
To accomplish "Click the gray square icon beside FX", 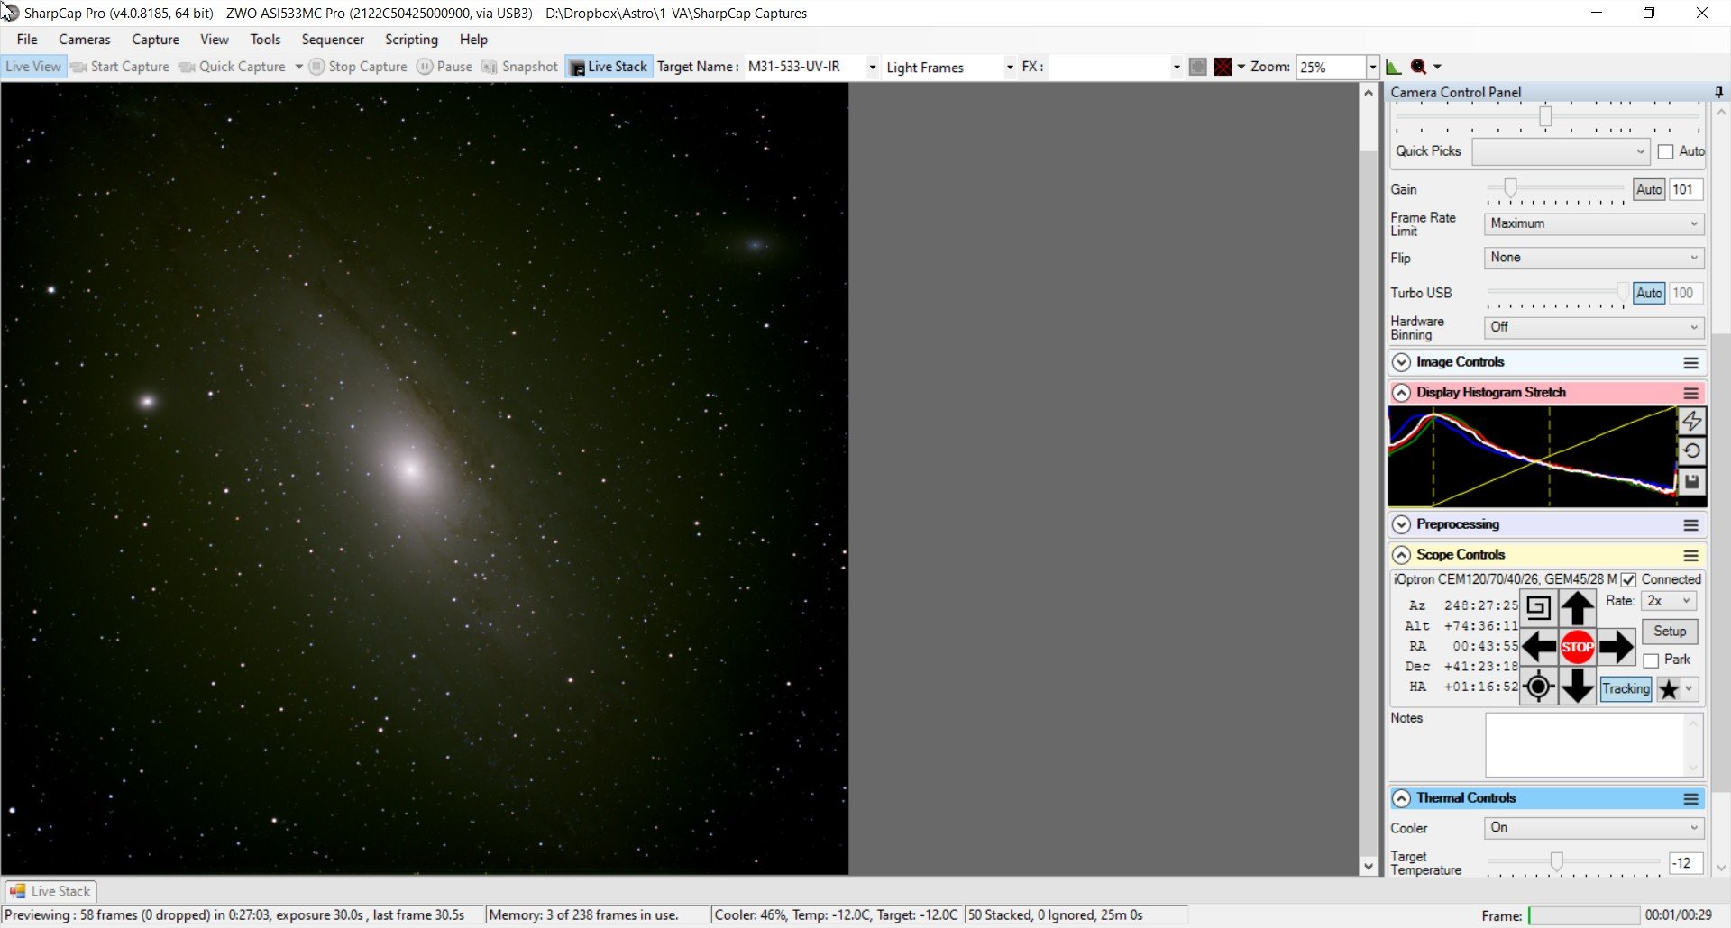I will [1197, 67].
